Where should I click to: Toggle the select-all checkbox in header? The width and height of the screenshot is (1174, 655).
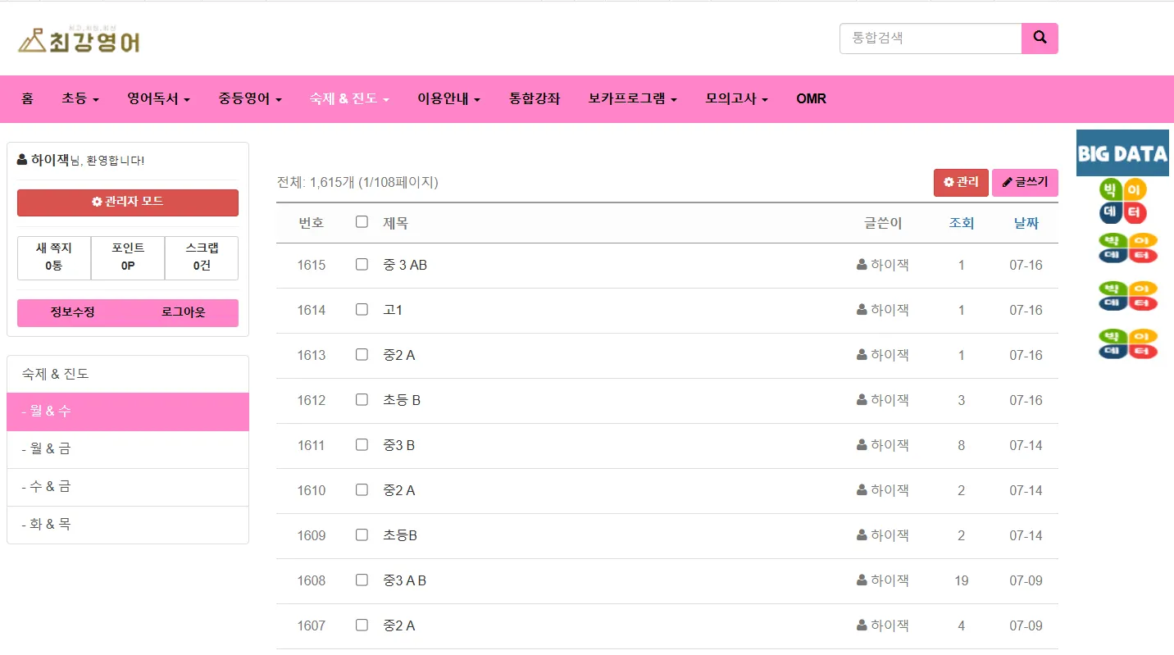click(x=362, y=221)
